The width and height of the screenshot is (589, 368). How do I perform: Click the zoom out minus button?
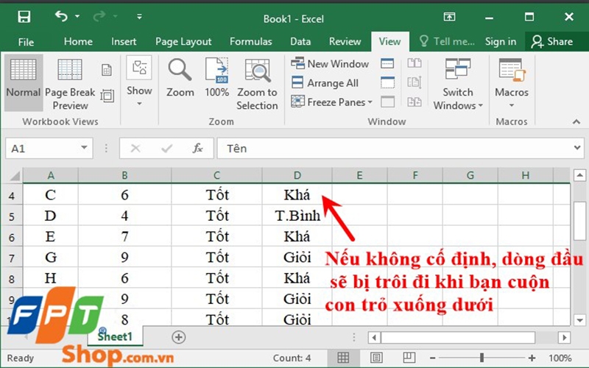point(433,358)
